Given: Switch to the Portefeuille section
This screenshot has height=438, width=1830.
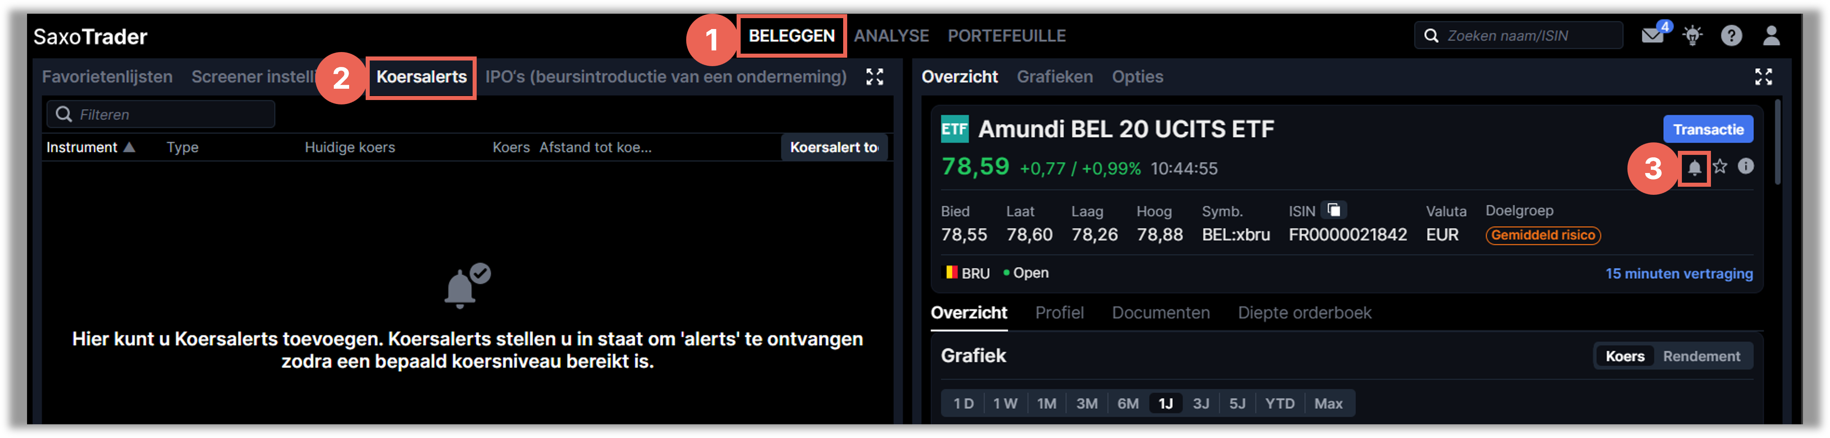Looking at the screenshot, I should (x=1007, y=35).
